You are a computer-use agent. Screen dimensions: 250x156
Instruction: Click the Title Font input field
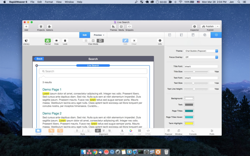point(201,66)
